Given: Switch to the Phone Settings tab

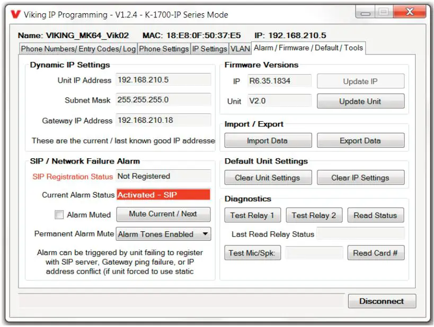Looking at the screenshot, I should point(164,49).
